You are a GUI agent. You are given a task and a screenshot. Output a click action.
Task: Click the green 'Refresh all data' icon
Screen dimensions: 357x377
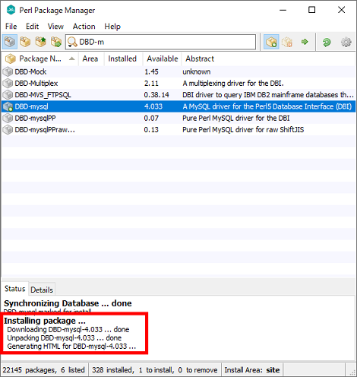(327, 42)
